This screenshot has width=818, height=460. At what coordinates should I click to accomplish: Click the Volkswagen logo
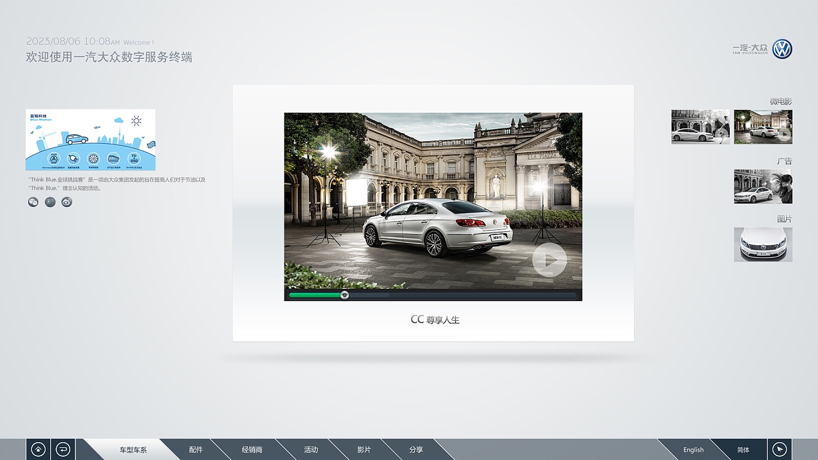[782, 49]
